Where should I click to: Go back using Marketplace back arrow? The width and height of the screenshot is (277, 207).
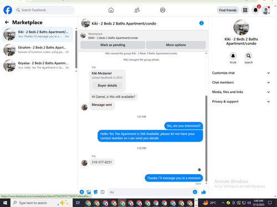7,22
